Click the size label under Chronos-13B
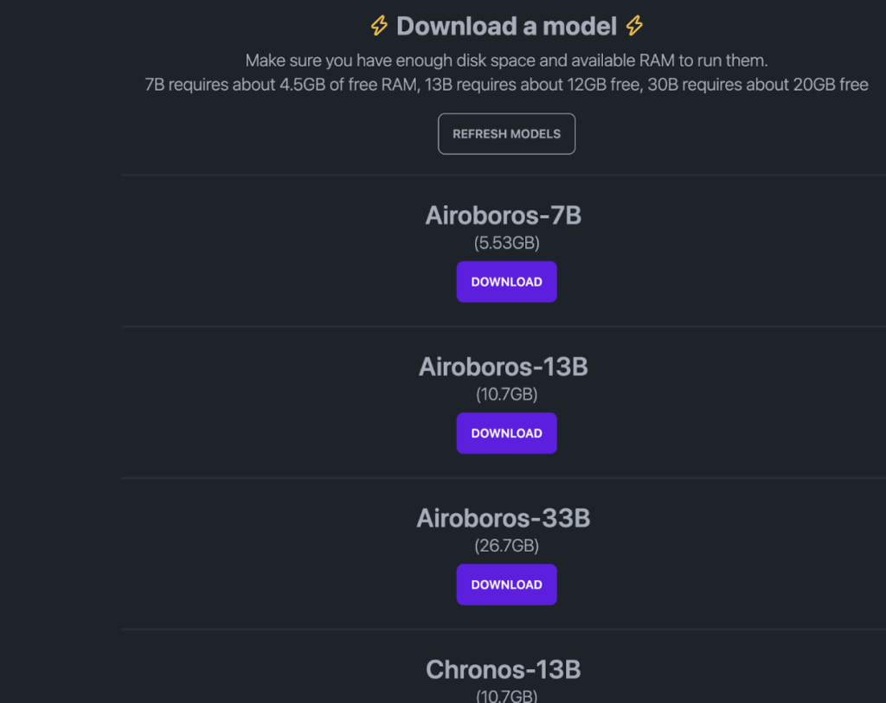Image resolution: width=886 pixels, height=703 pixels. point(506,695)
